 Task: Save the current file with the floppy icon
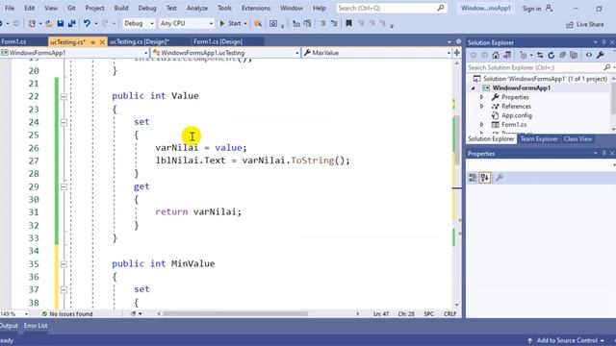[x=61, y=24]
